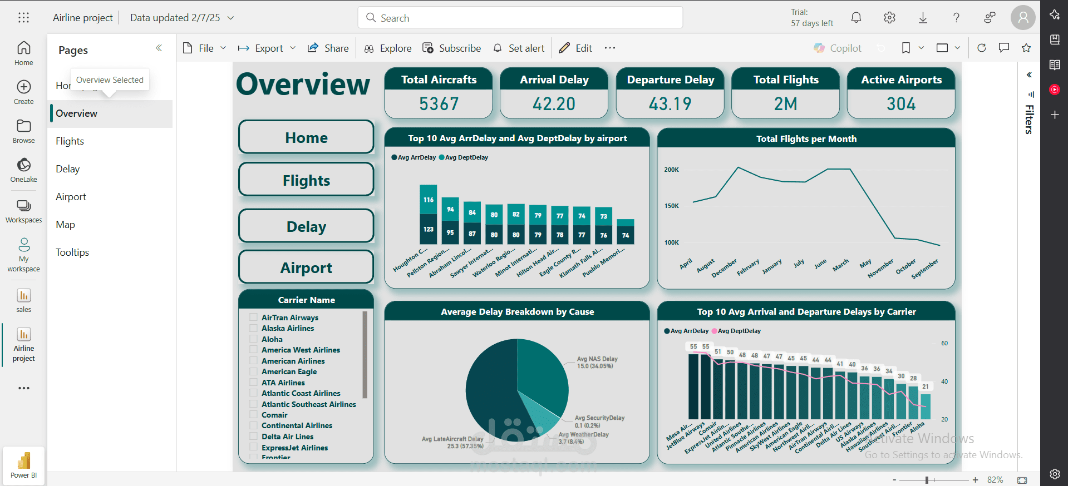
Task: Open the app launcher grid icon
Action: (23, 18)
